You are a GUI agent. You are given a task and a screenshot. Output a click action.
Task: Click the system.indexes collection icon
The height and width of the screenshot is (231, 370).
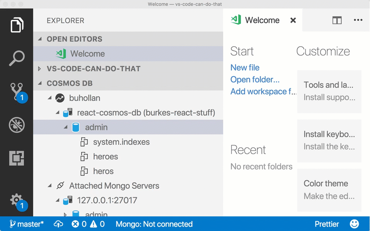(84, 142)
